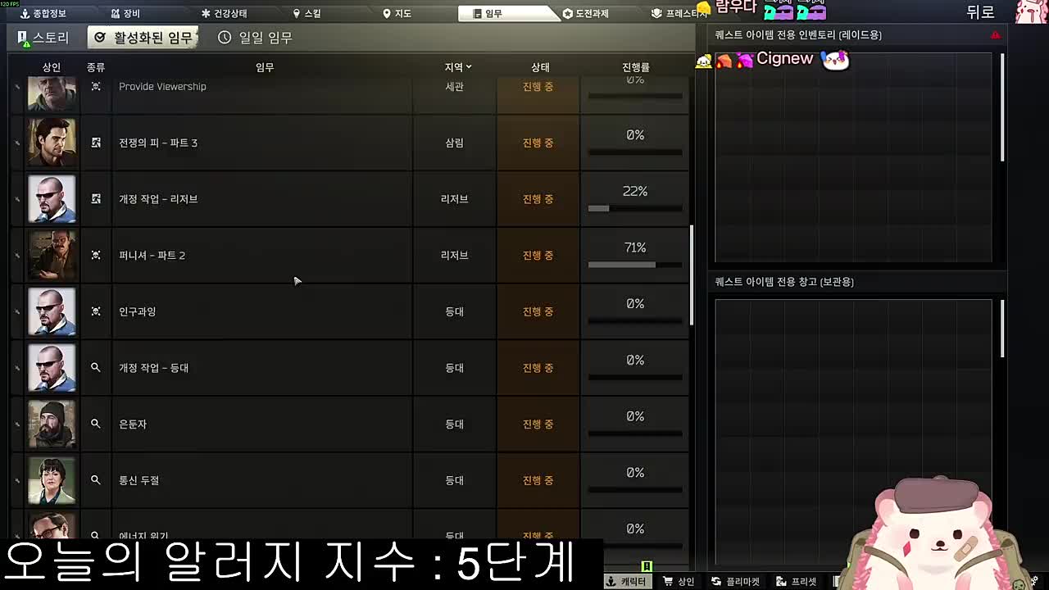Click the search icon for 개정 작업 – 등대

coord(96,368)
